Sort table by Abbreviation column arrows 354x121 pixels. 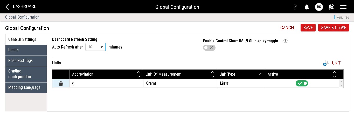[138, 74]
